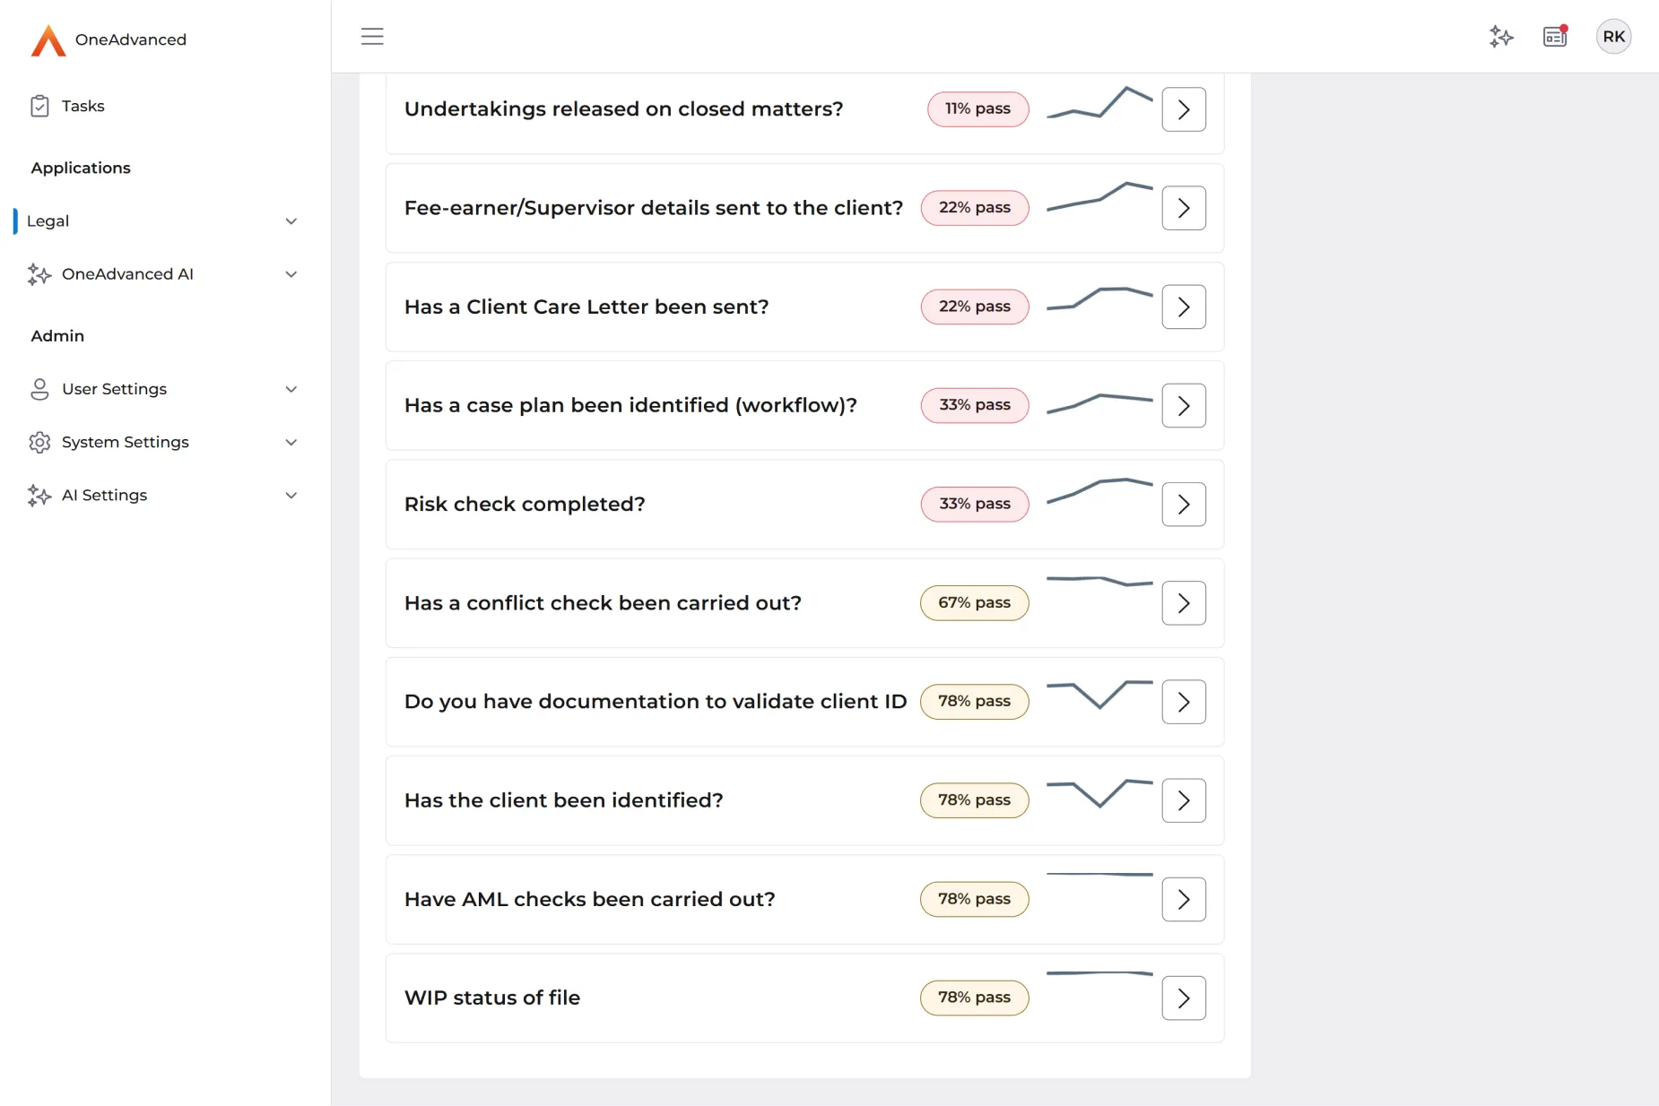Screen dimensions: 1659x1106
Task: Select System Settings in the sidebar
Action: click(125, 442)
